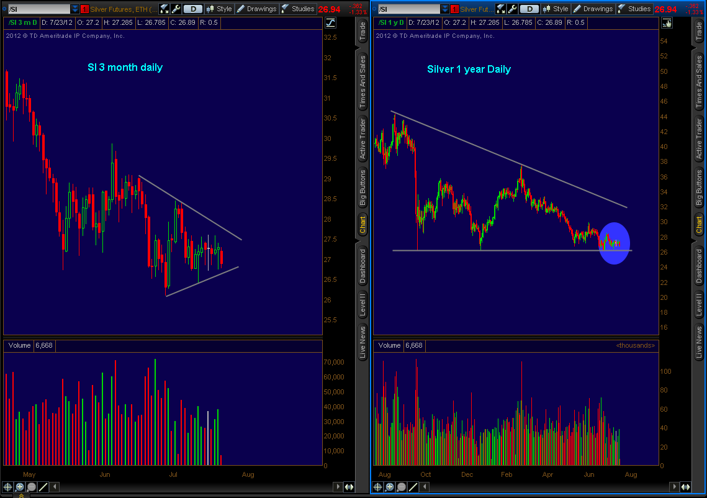Select the trendline drawing tool under right chart
The width and height of the screenshot is (707, 498).
point(413,487)
